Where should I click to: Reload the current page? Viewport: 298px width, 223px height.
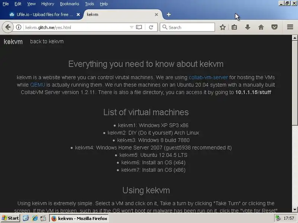(x=151, y=27)
